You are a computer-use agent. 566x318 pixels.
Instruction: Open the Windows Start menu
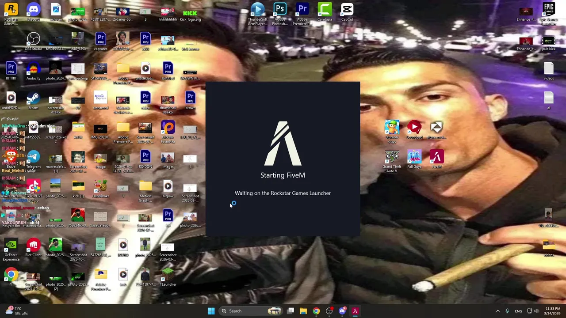click(211, 311)
